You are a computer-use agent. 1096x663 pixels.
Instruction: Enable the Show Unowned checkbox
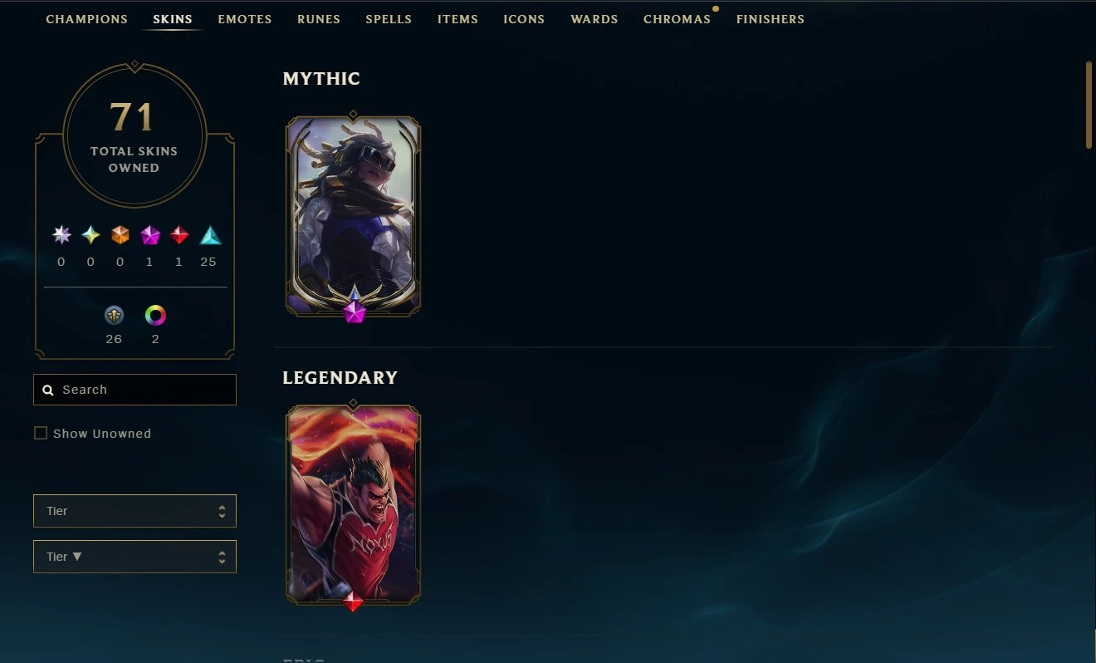[40, 433]
